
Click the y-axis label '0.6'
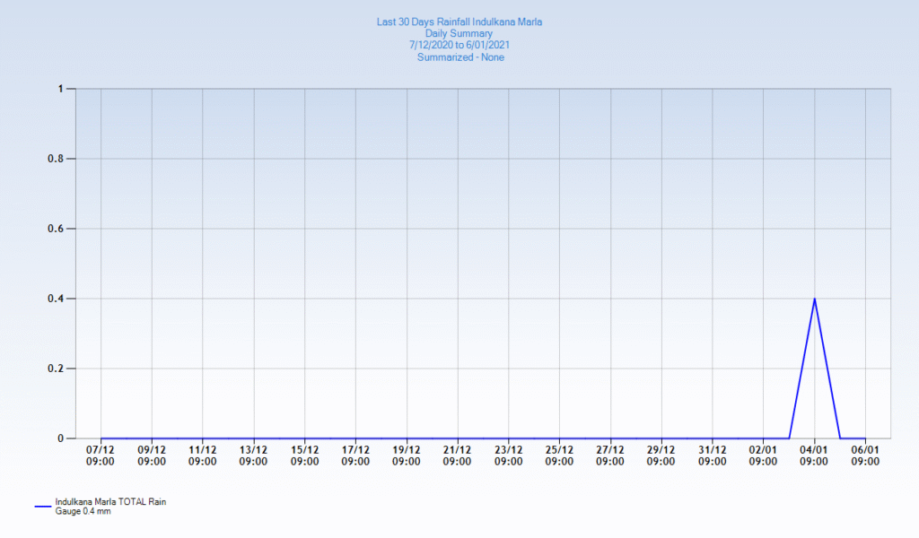56,229
